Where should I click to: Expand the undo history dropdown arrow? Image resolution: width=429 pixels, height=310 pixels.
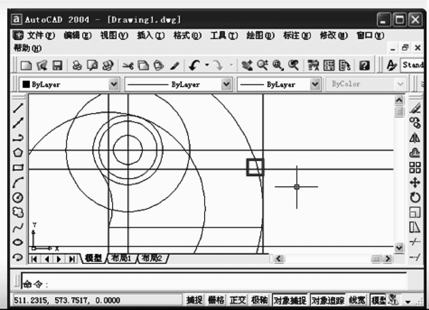[207, 65]
